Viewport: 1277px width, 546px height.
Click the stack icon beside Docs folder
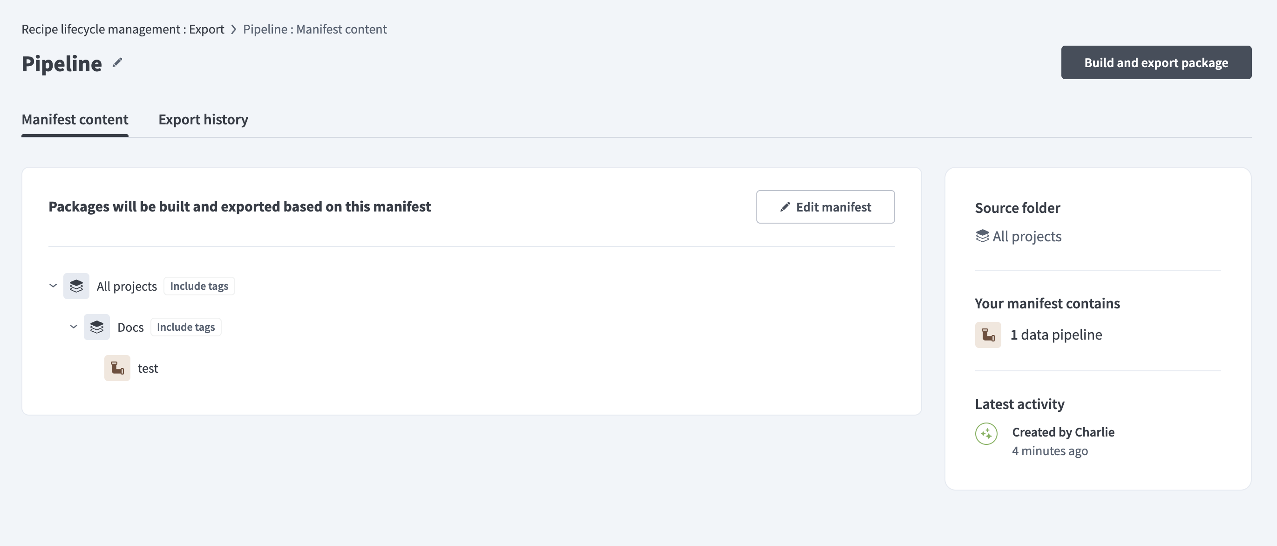click(x=97, y=327)
